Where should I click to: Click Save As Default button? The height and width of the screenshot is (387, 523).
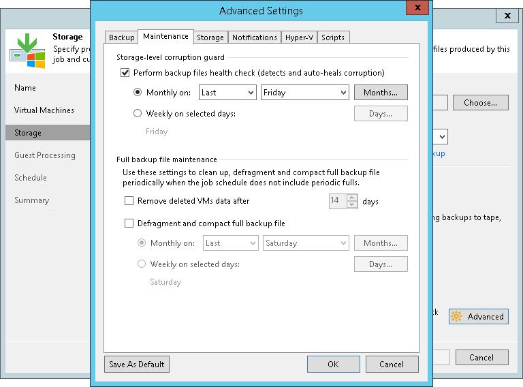(x=137, y=364)
